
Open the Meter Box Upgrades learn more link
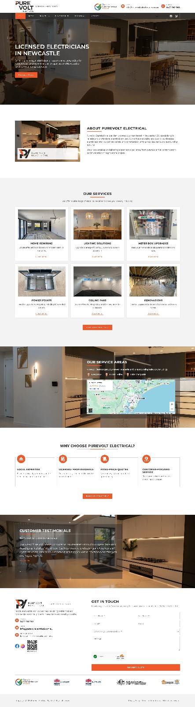[153, 256]
